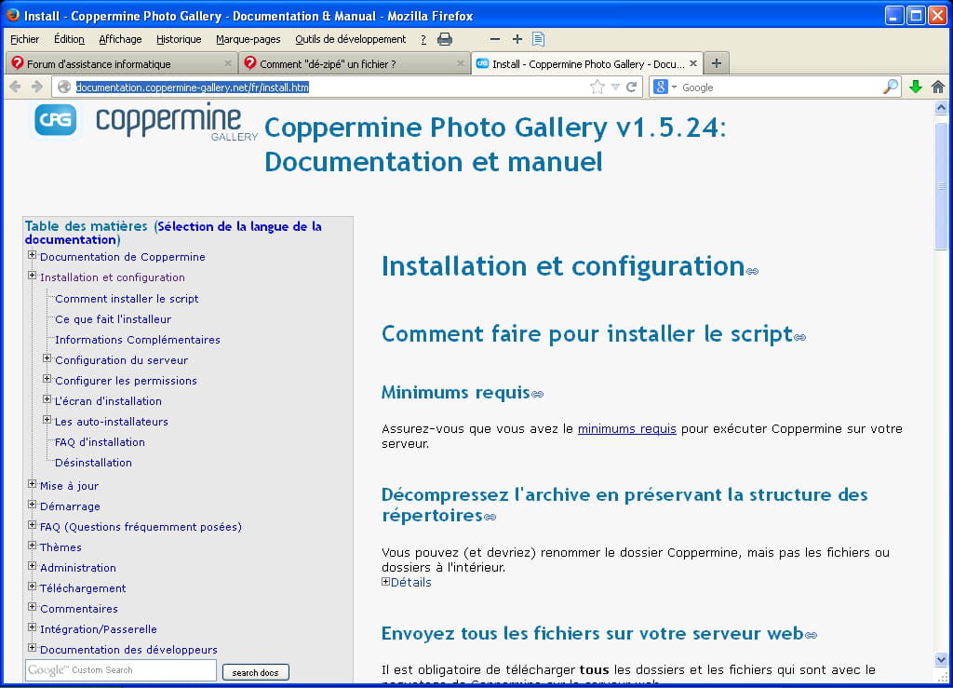Open Informations Complémentaires link

click(138, 341)
